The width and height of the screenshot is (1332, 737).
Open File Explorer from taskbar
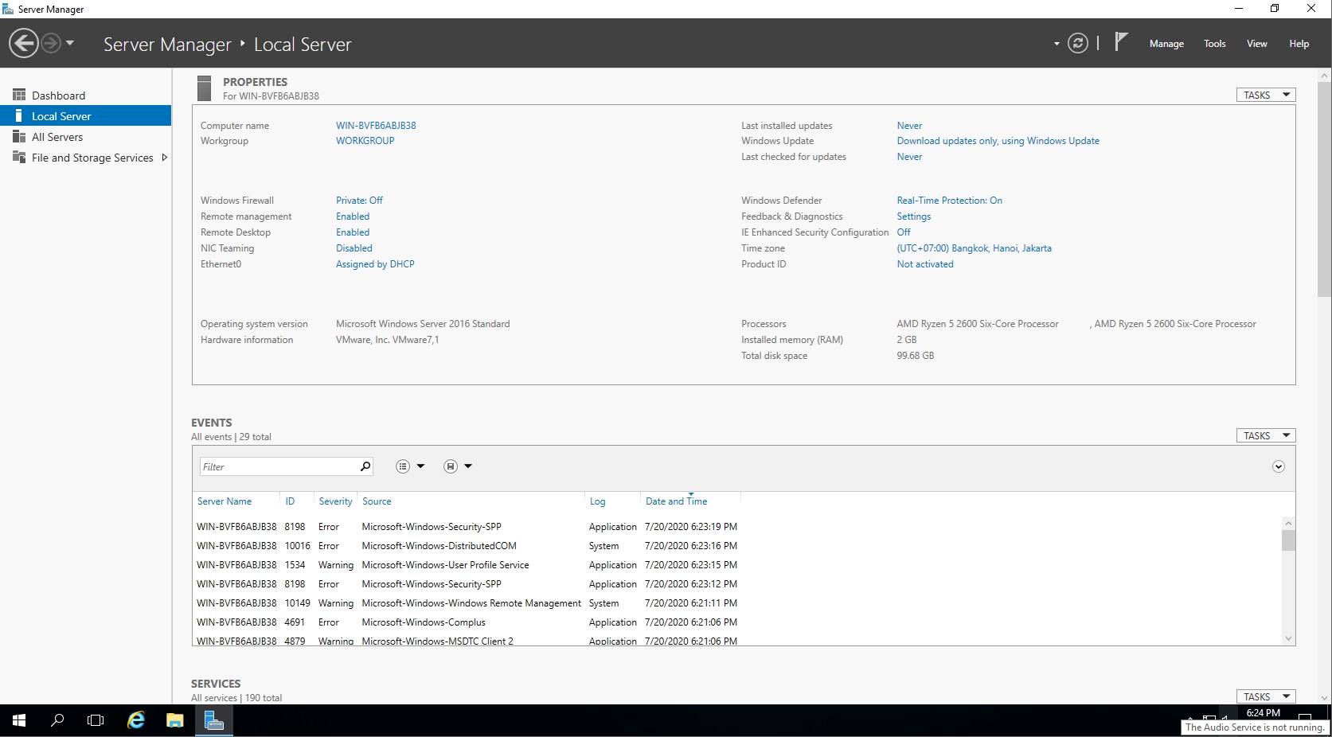point(175,720)
